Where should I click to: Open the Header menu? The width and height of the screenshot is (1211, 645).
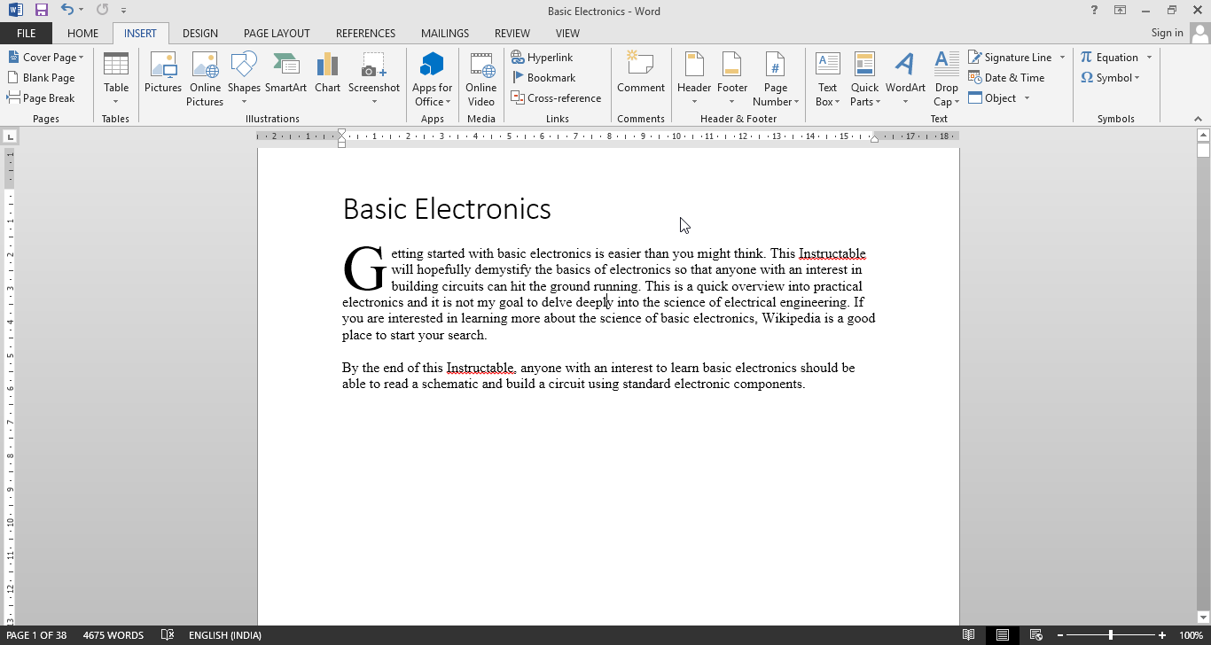(x=694, y=79)
